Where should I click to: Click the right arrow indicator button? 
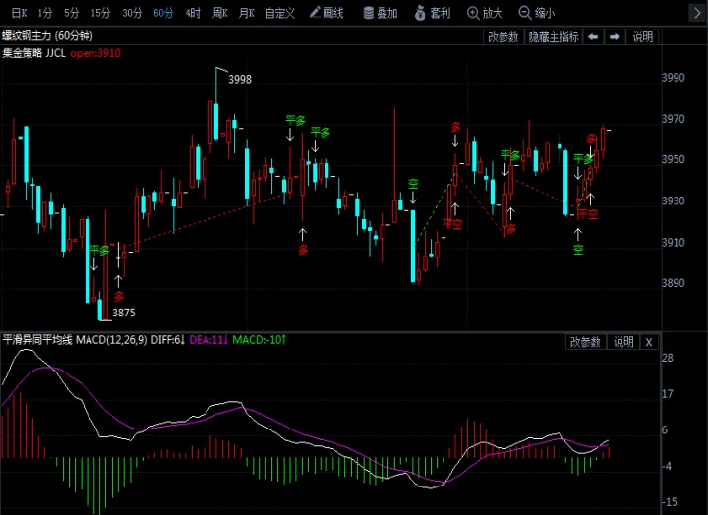[x=615, y=37]
